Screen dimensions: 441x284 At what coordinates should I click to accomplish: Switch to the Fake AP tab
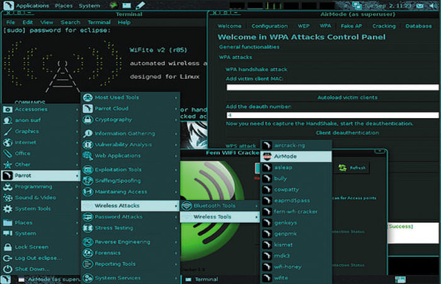(x=352, y=26)
